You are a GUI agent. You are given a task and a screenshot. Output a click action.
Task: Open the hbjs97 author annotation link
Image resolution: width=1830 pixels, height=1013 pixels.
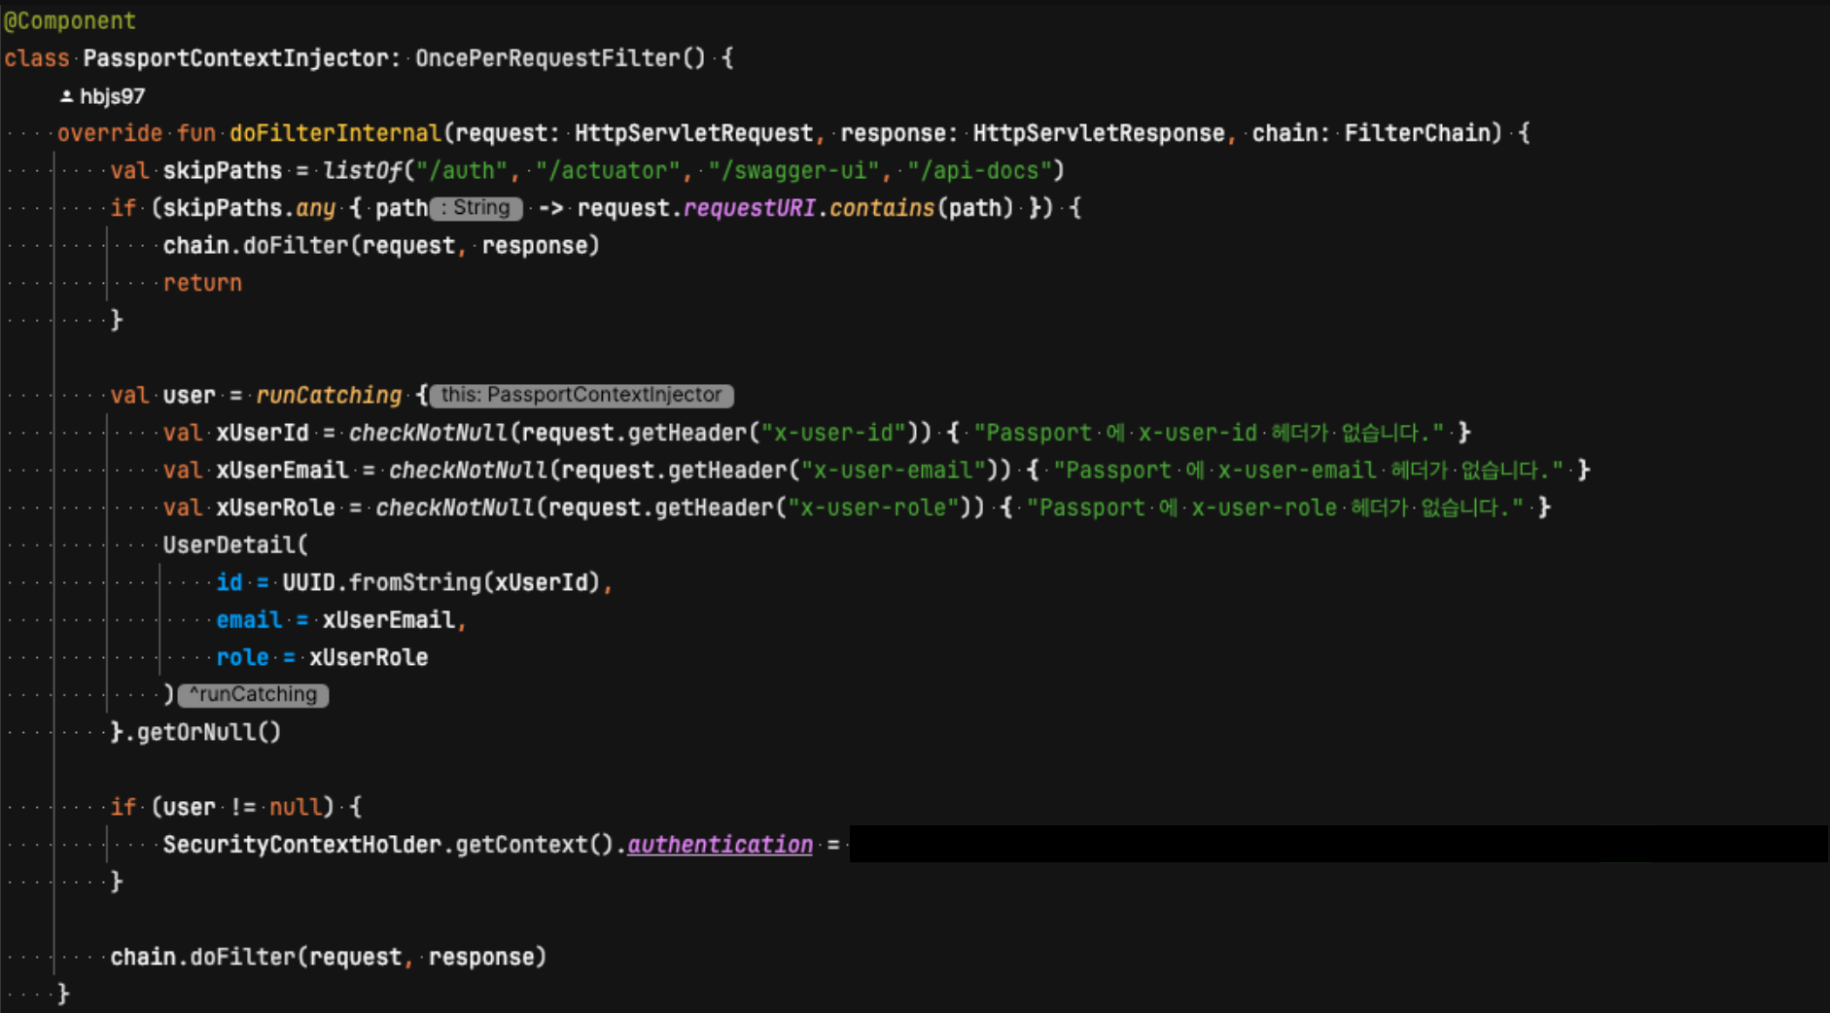pos(112,96)
